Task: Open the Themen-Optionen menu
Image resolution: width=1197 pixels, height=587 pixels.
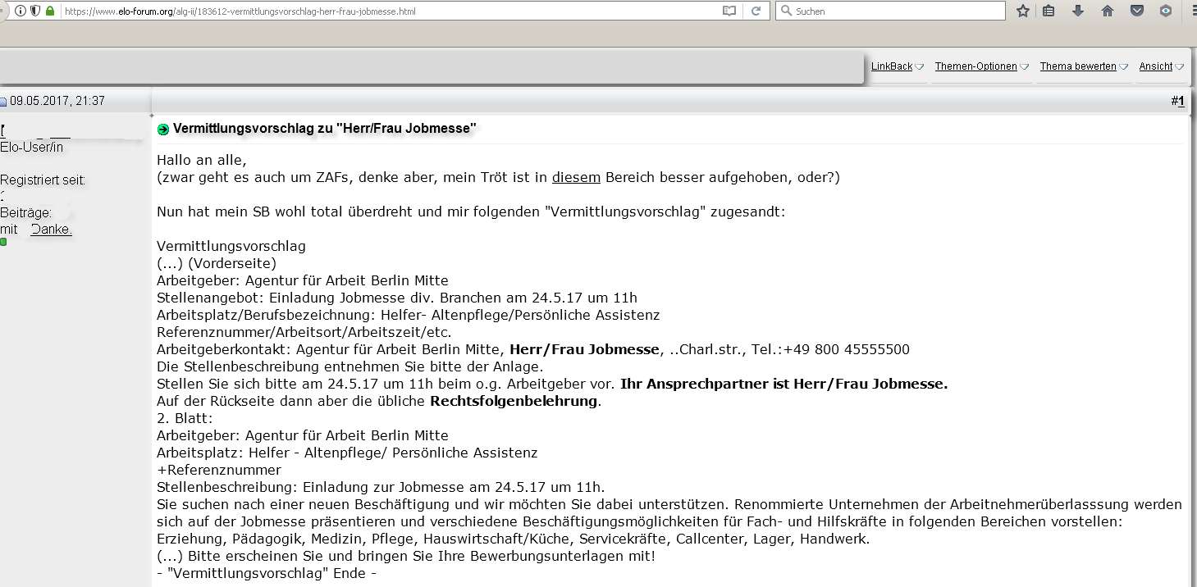Action: coord(981,66)
